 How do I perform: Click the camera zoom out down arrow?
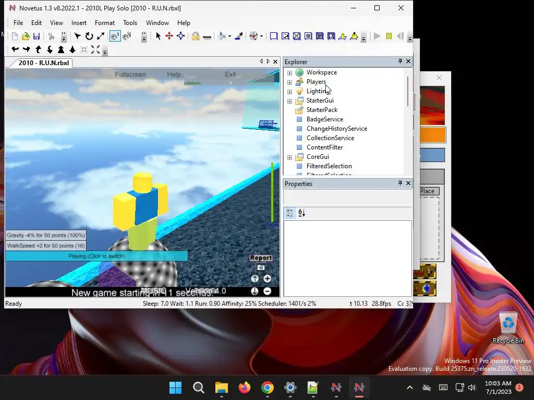pos(72,49)
